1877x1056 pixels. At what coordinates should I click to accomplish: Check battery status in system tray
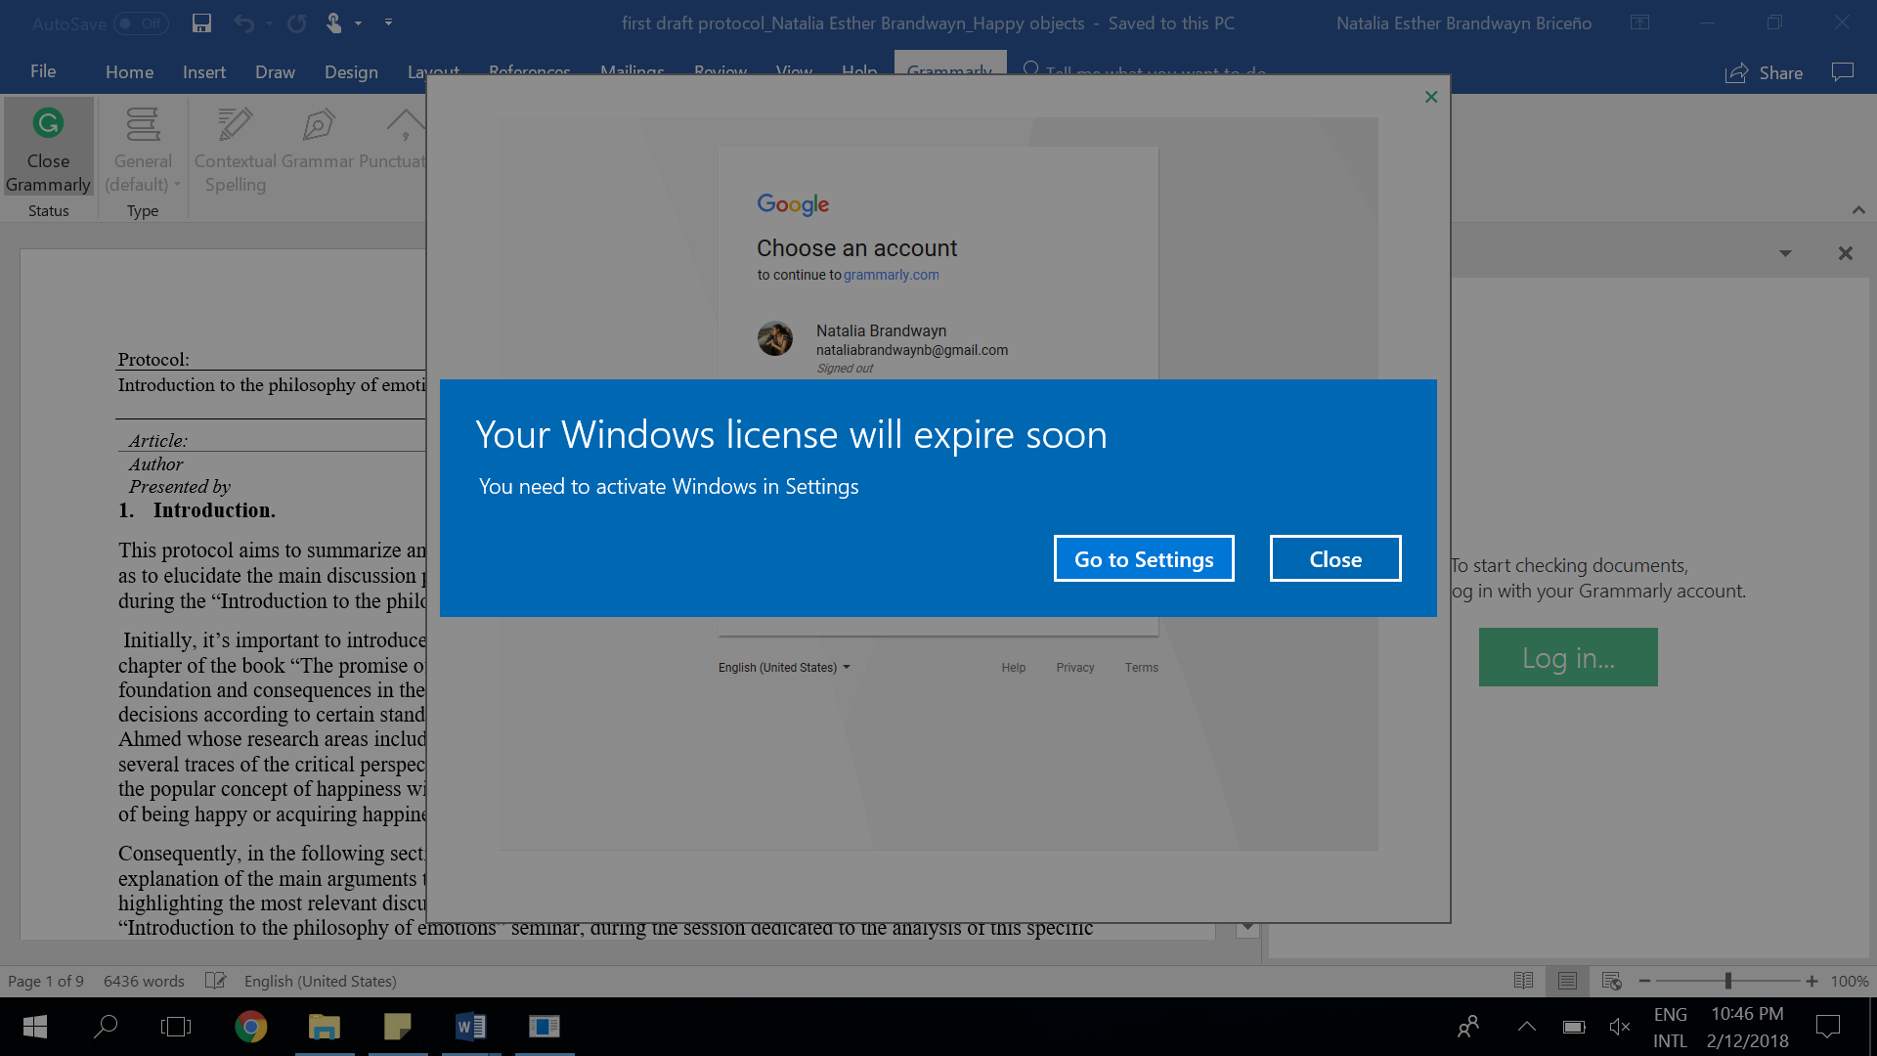[1573, 1027]
